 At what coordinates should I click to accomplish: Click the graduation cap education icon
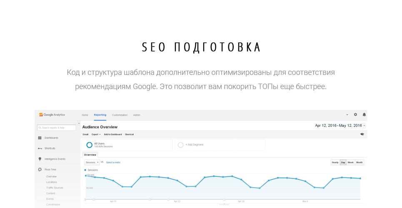point(362,134)
